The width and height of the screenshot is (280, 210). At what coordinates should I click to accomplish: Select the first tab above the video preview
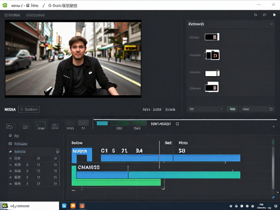coord(12,15)
